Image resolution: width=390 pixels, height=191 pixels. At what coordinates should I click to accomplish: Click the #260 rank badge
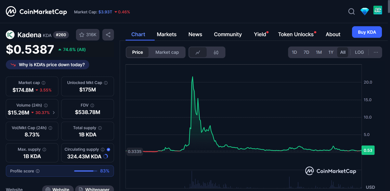61,35
